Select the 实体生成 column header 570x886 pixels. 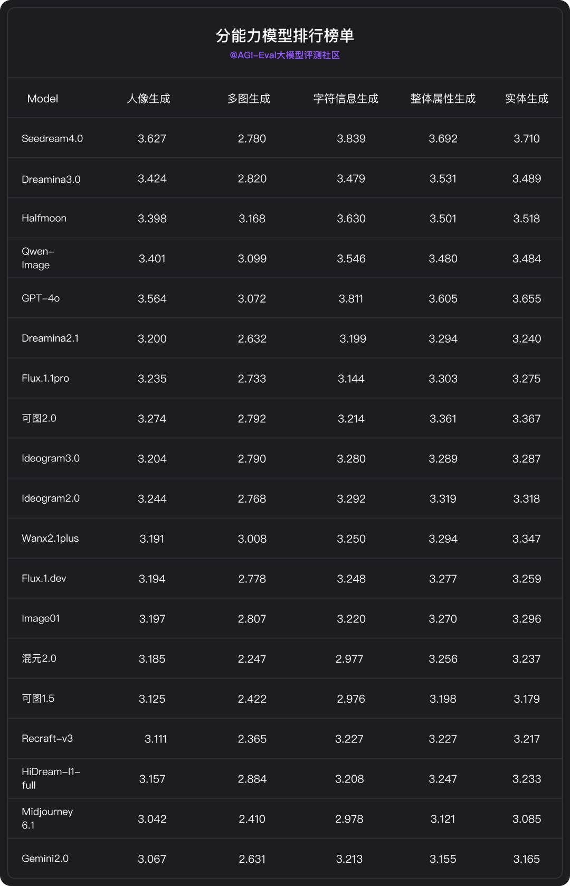(x=526, y=99)
